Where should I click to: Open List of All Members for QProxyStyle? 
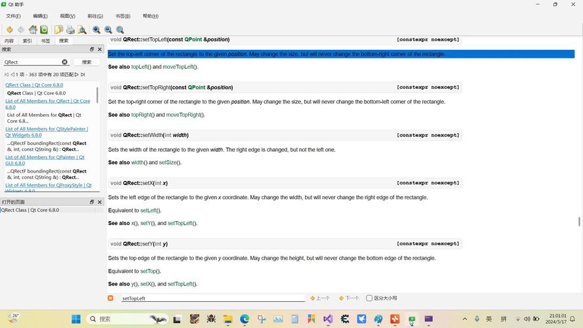(x=49, y=188)
